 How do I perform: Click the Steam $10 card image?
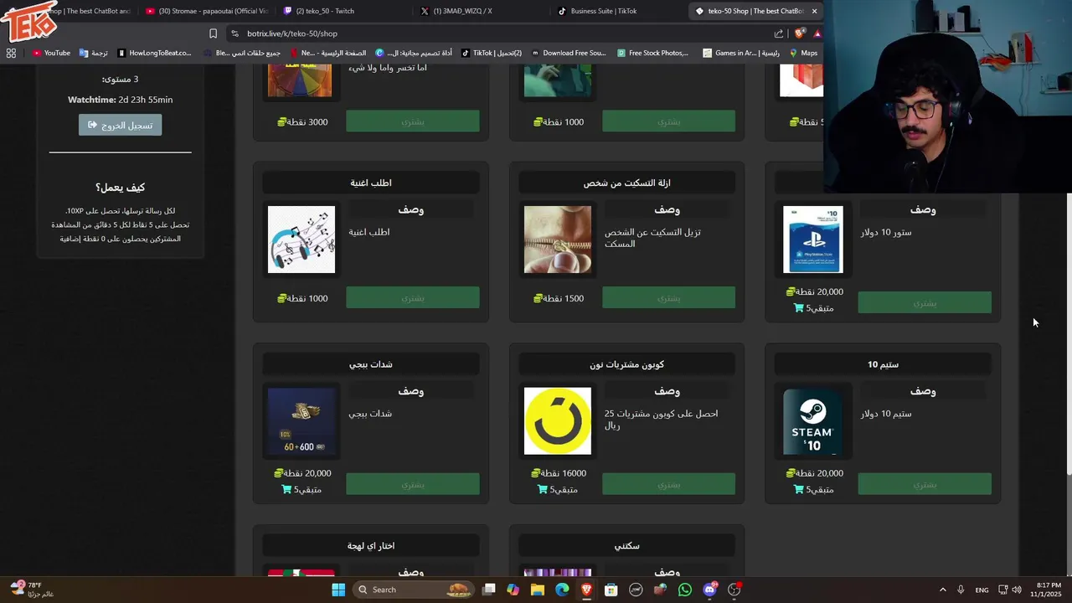(x=813, y=421)
